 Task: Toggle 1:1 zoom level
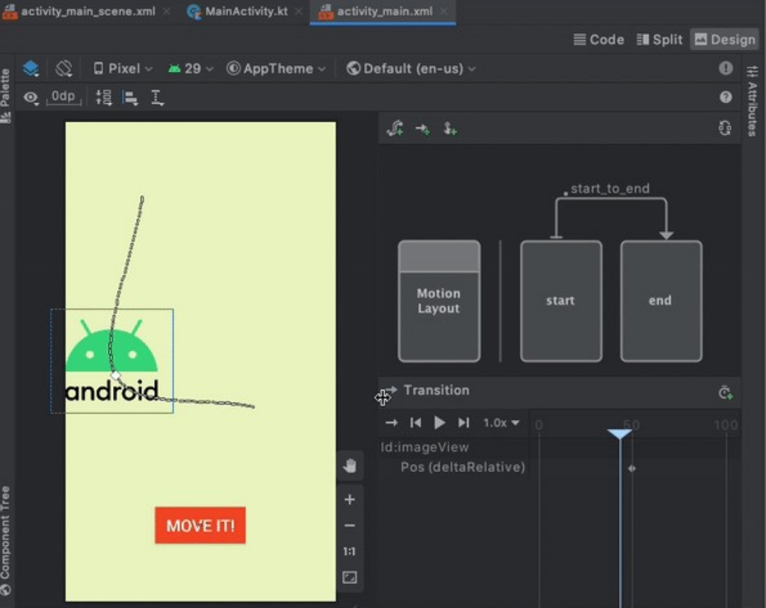[349, 551]
